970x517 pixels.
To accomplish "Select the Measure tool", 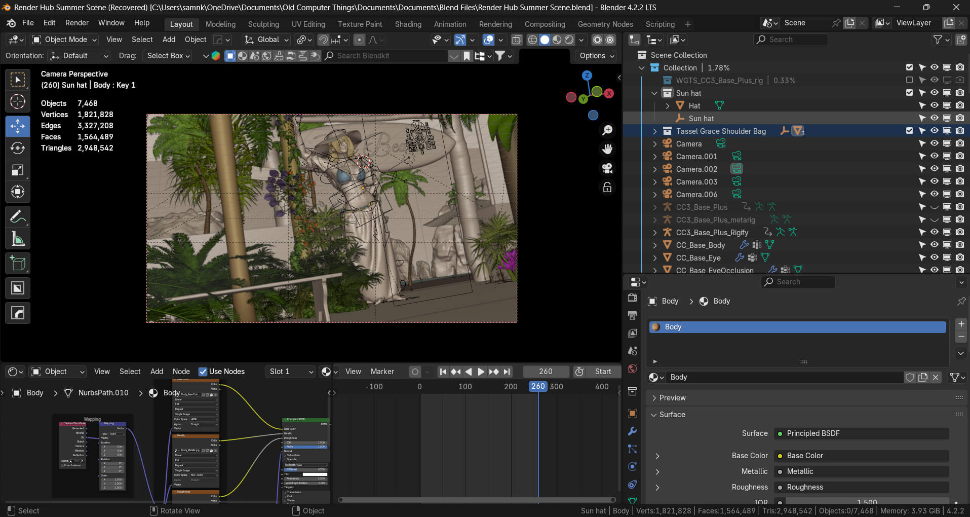I will tap(18, 239).
